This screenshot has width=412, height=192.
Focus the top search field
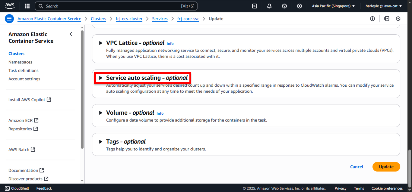[116, 6]
